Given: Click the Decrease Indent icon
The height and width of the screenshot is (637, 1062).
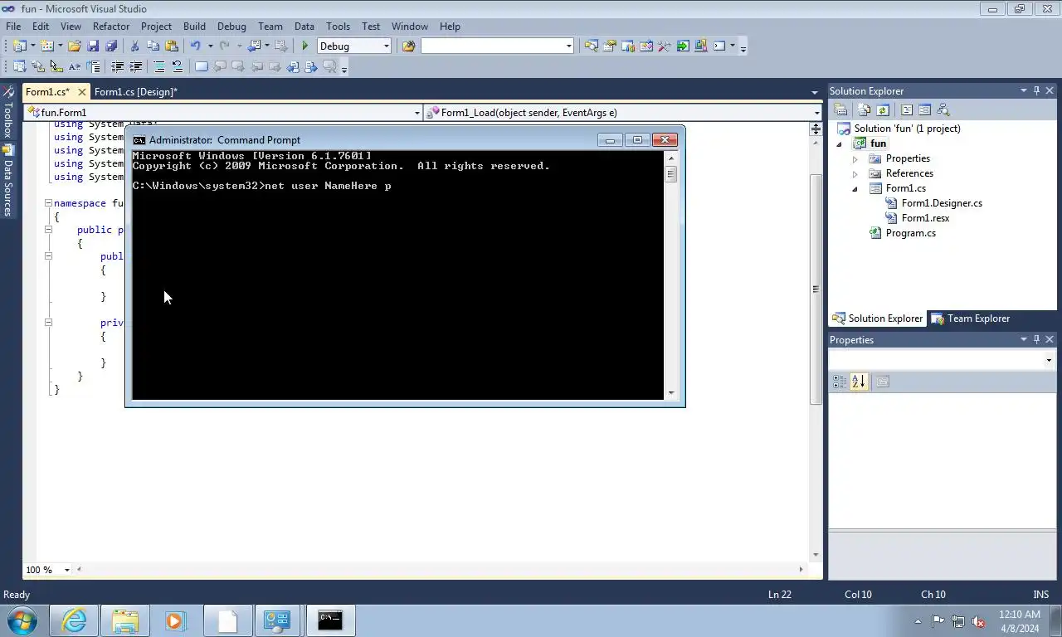Looking at the screenshot, I should click(117, 66).
